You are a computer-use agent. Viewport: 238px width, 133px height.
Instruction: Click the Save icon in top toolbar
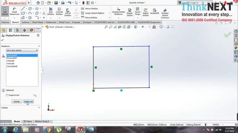(x=56, y=3)
